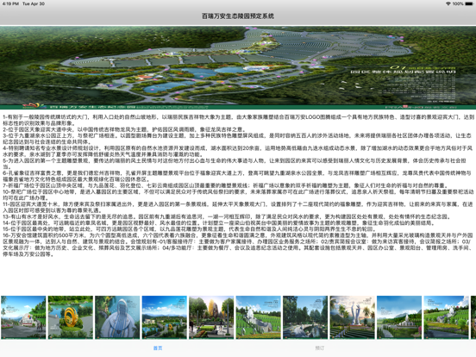Select the white peacock fountain sculpture thumbnail

pos(117,317)
